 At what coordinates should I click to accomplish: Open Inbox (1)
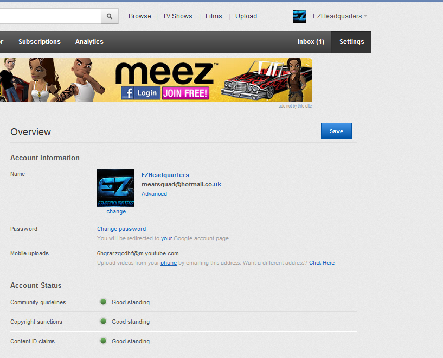pos(311,42)
